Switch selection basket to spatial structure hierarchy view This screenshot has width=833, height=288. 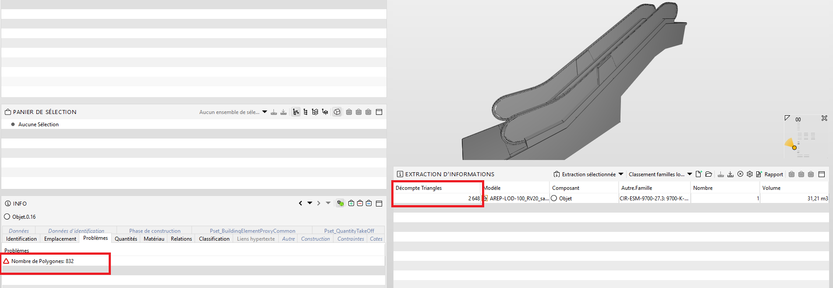(325, 112)
